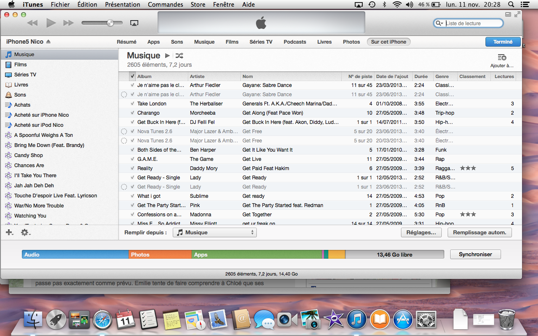Open the Fichier menu
Image resolution: width=538 pixels, height=336 pixels.
click(60, 5)
